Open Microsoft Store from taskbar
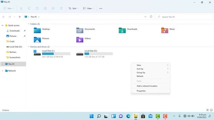The width and height of the screenshot is (214, 120). pos(143,116)
